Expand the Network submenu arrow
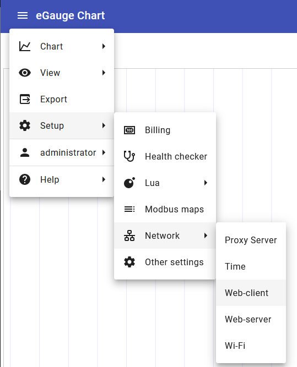Screen dimensions: 297x367 coord(206,235)
